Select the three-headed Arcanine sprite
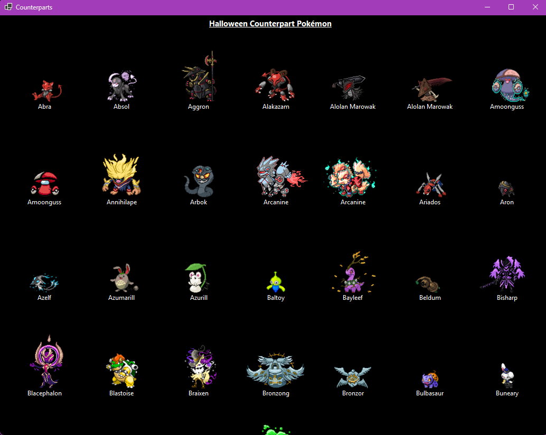Image resolution: width=546 pixels, height=435 pixels. pos(351,177)
